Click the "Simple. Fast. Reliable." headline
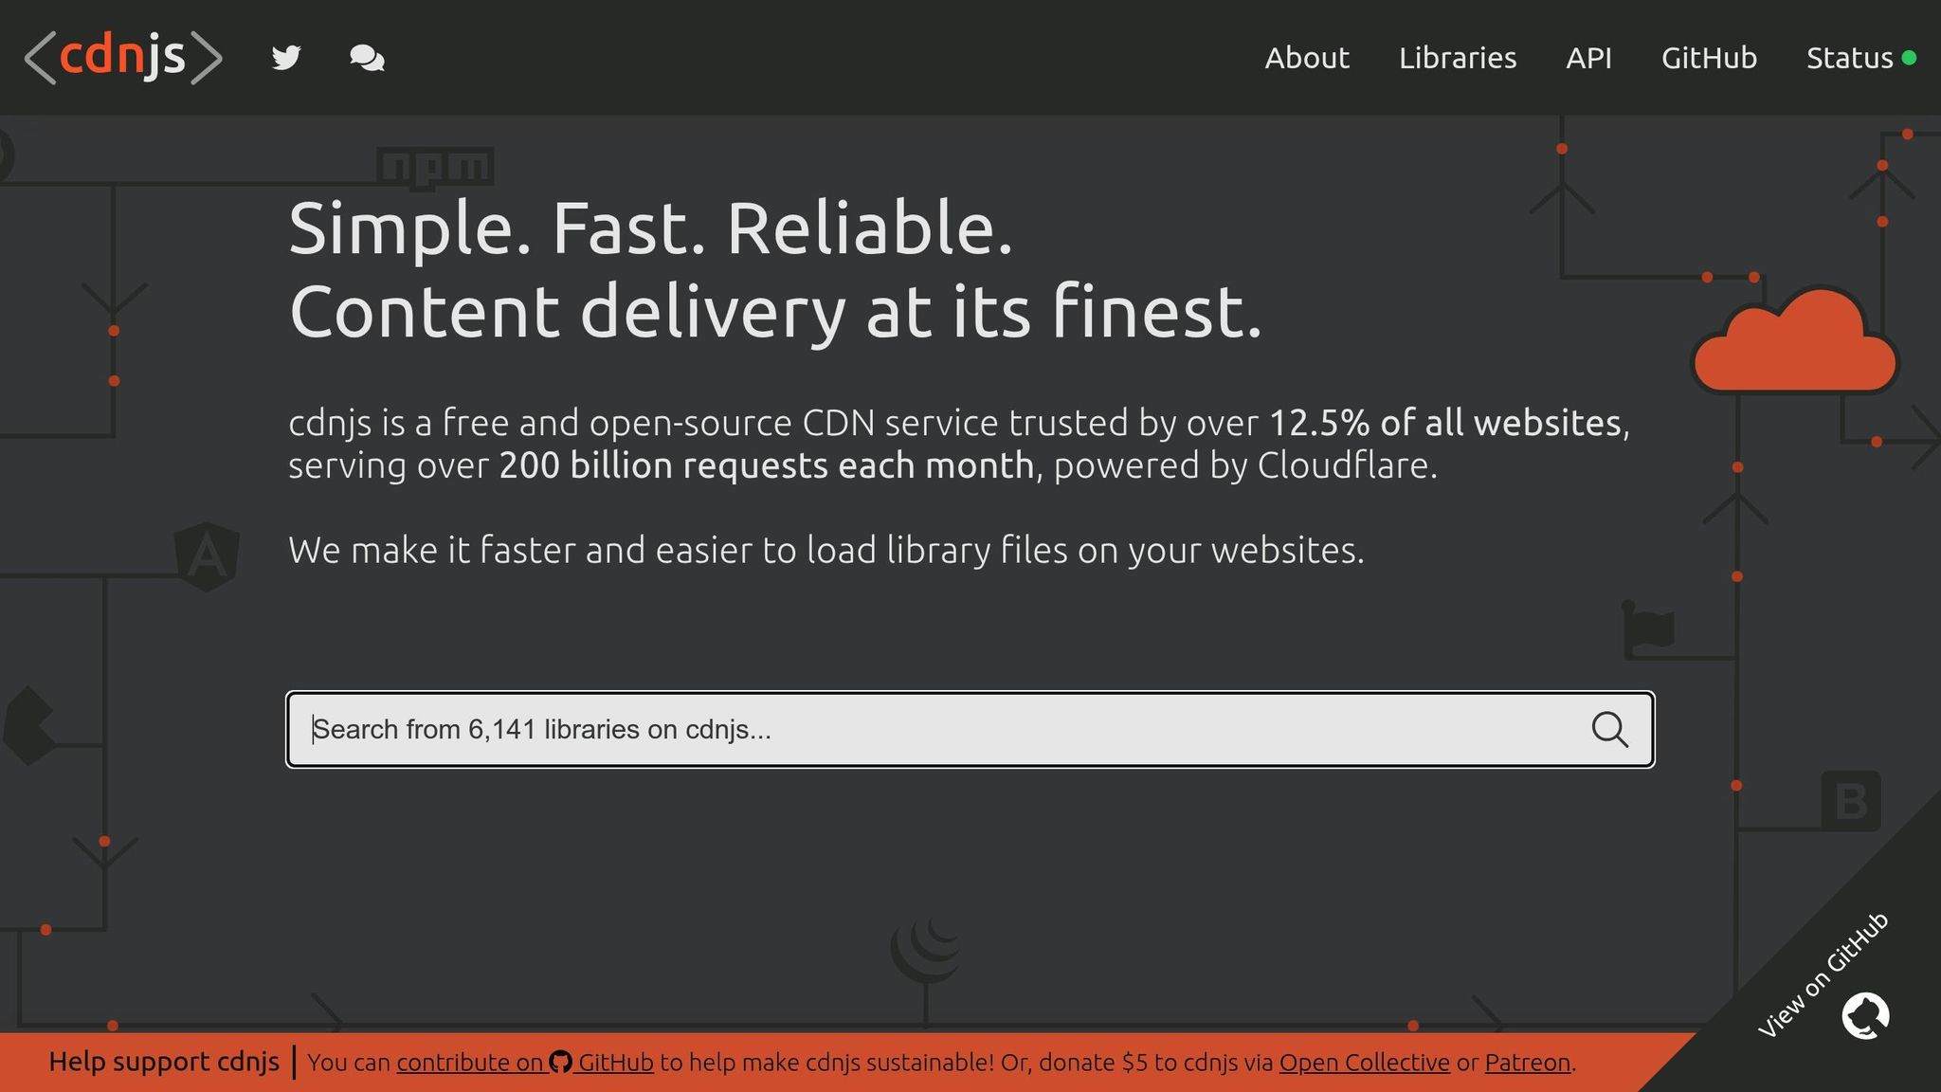 [650, 229]
